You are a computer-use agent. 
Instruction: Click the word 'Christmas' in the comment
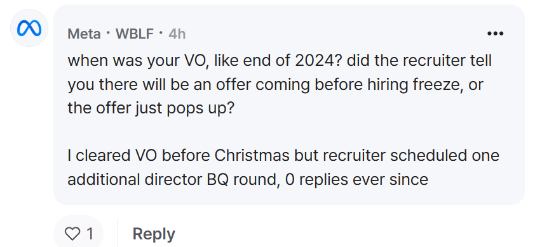252,155
